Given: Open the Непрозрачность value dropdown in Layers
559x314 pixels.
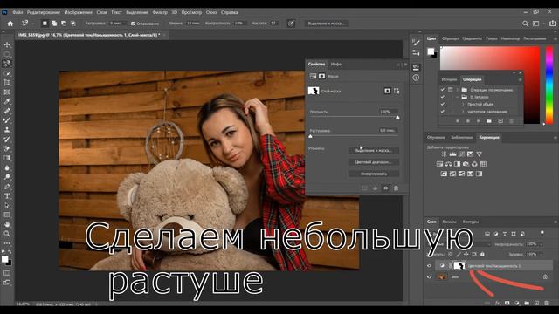Looking at the screenshot, I should [541, 244].
